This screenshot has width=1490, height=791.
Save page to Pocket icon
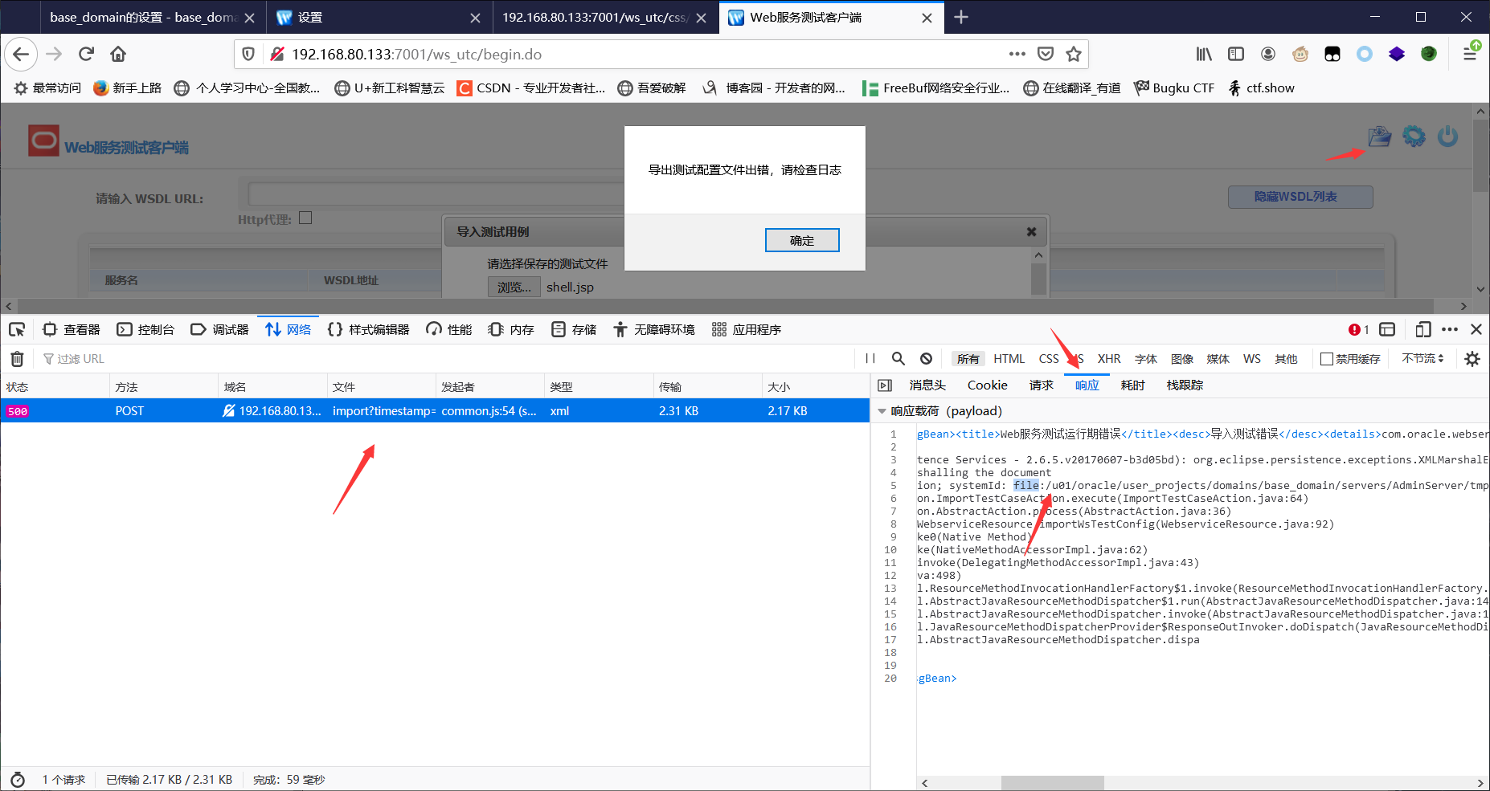point(1045,54)
